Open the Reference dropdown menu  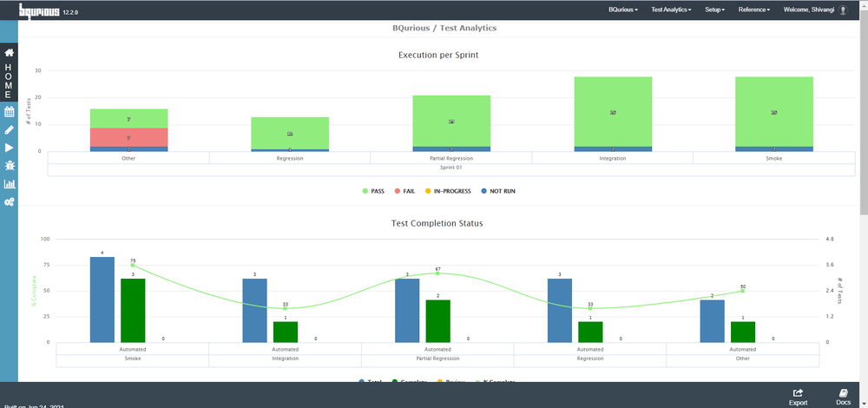tap(754, 10)
